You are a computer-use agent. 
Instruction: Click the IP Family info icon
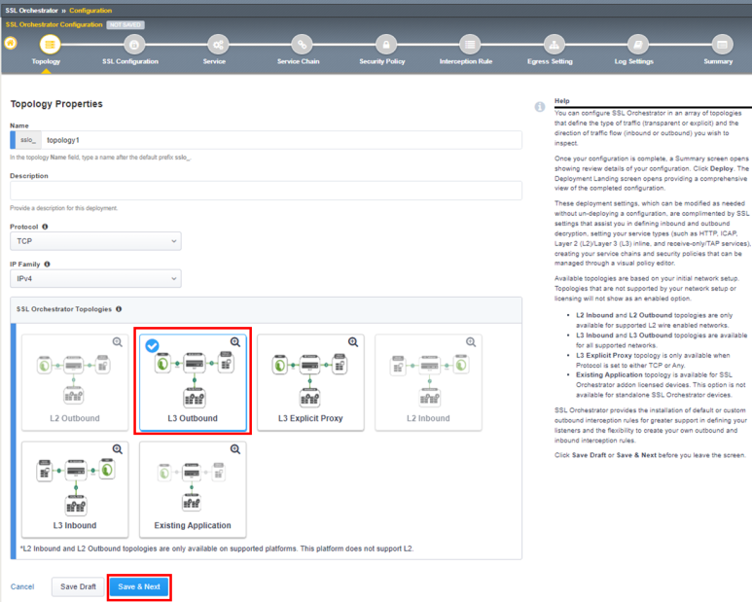(x=47, y=265)
